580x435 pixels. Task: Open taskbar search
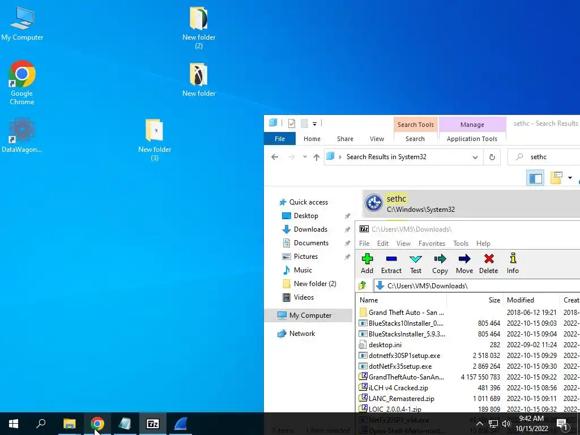coord(41,424)
